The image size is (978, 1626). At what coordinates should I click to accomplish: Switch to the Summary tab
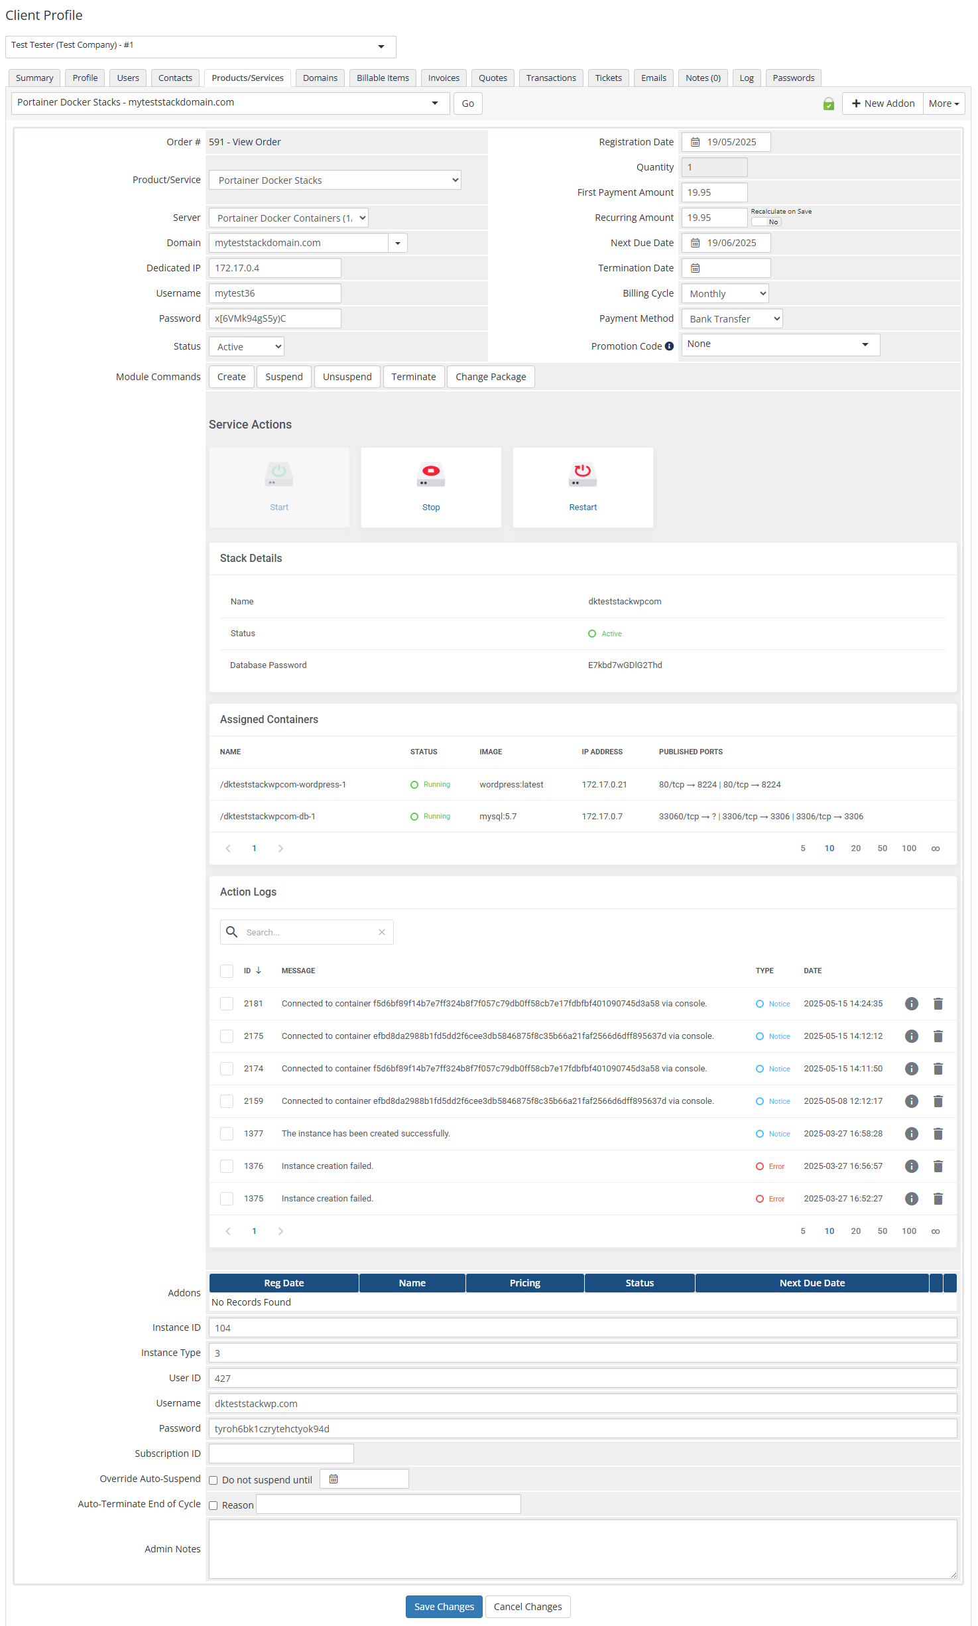click(34, 78)
